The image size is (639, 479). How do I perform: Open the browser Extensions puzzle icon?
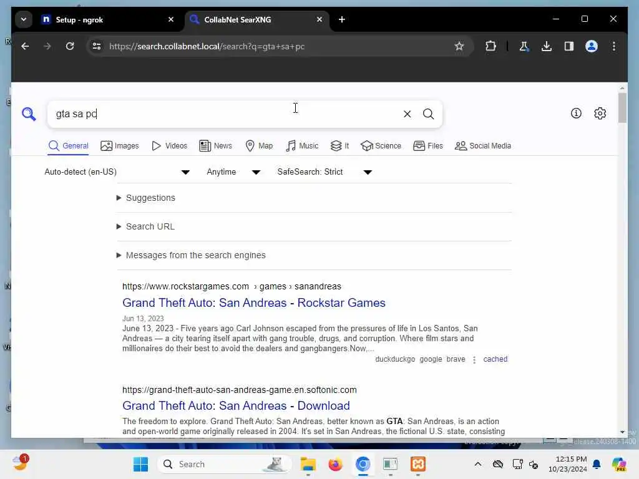pos(490,46)
